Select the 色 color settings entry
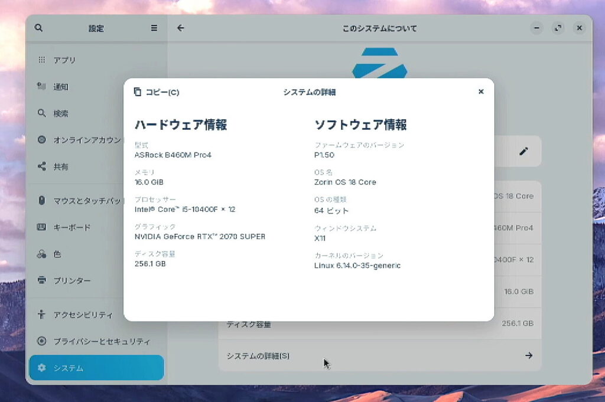605x402 pixels. point(57,254)
